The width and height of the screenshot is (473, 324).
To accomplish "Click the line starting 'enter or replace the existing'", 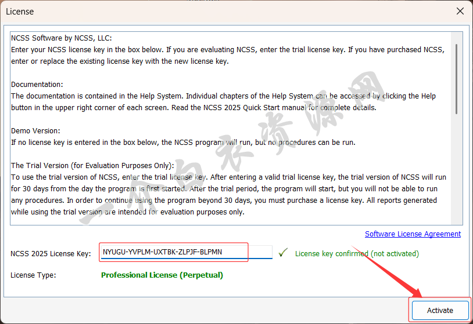I will [120, 61].
